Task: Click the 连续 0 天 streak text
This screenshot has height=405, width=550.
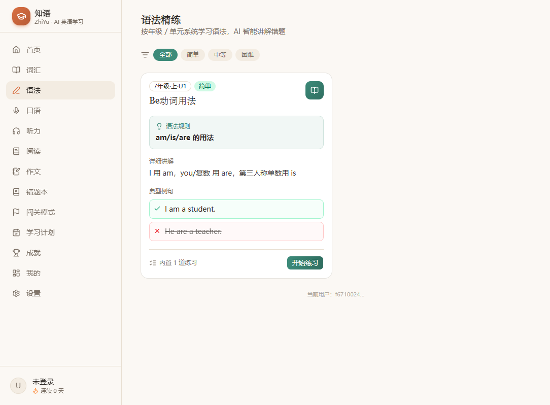Action: click(x=52, y=391)
